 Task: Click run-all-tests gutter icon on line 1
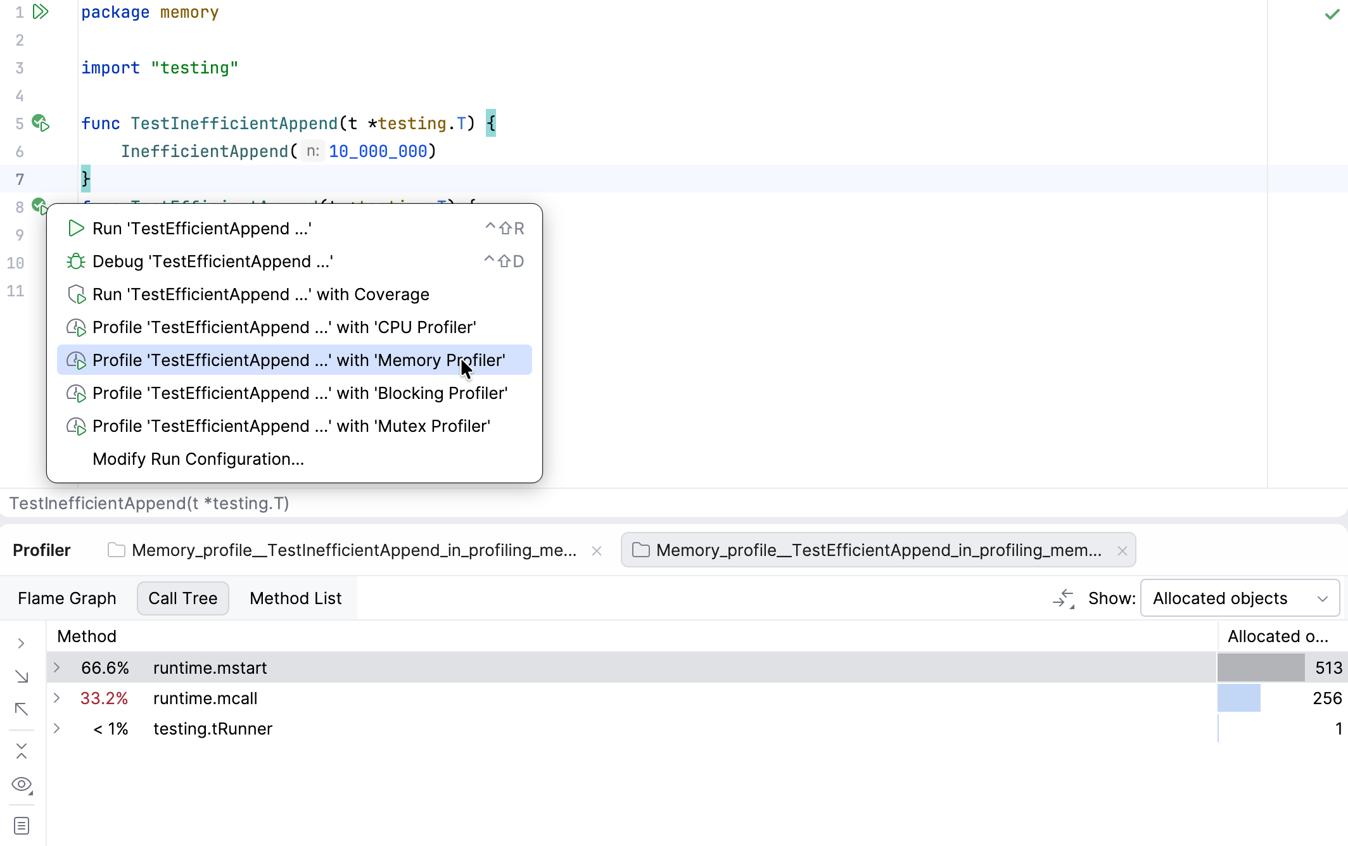[x=41, y=12]
